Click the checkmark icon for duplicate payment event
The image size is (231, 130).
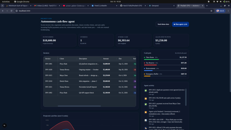[x=146, y=91]
